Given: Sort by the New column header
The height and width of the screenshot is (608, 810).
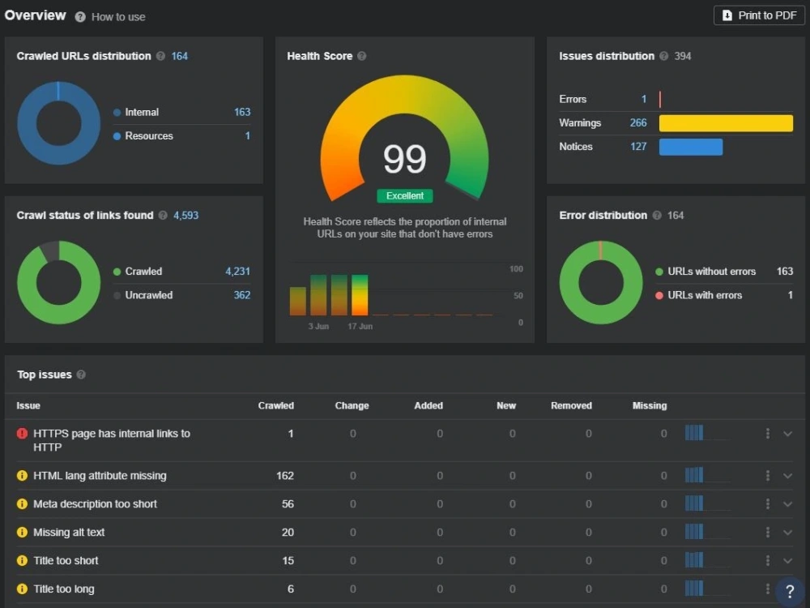Looking at the screenshot, I should 506,406.
